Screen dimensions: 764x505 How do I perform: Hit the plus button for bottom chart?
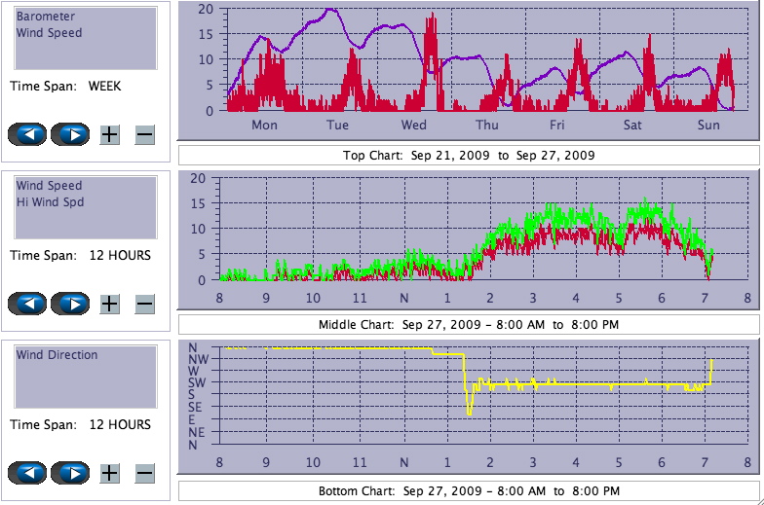click(110, 473)
